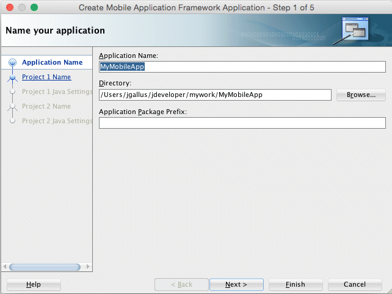392x294 pixels.
Task: Click the disabled Back button
Action: click(181, 284)
